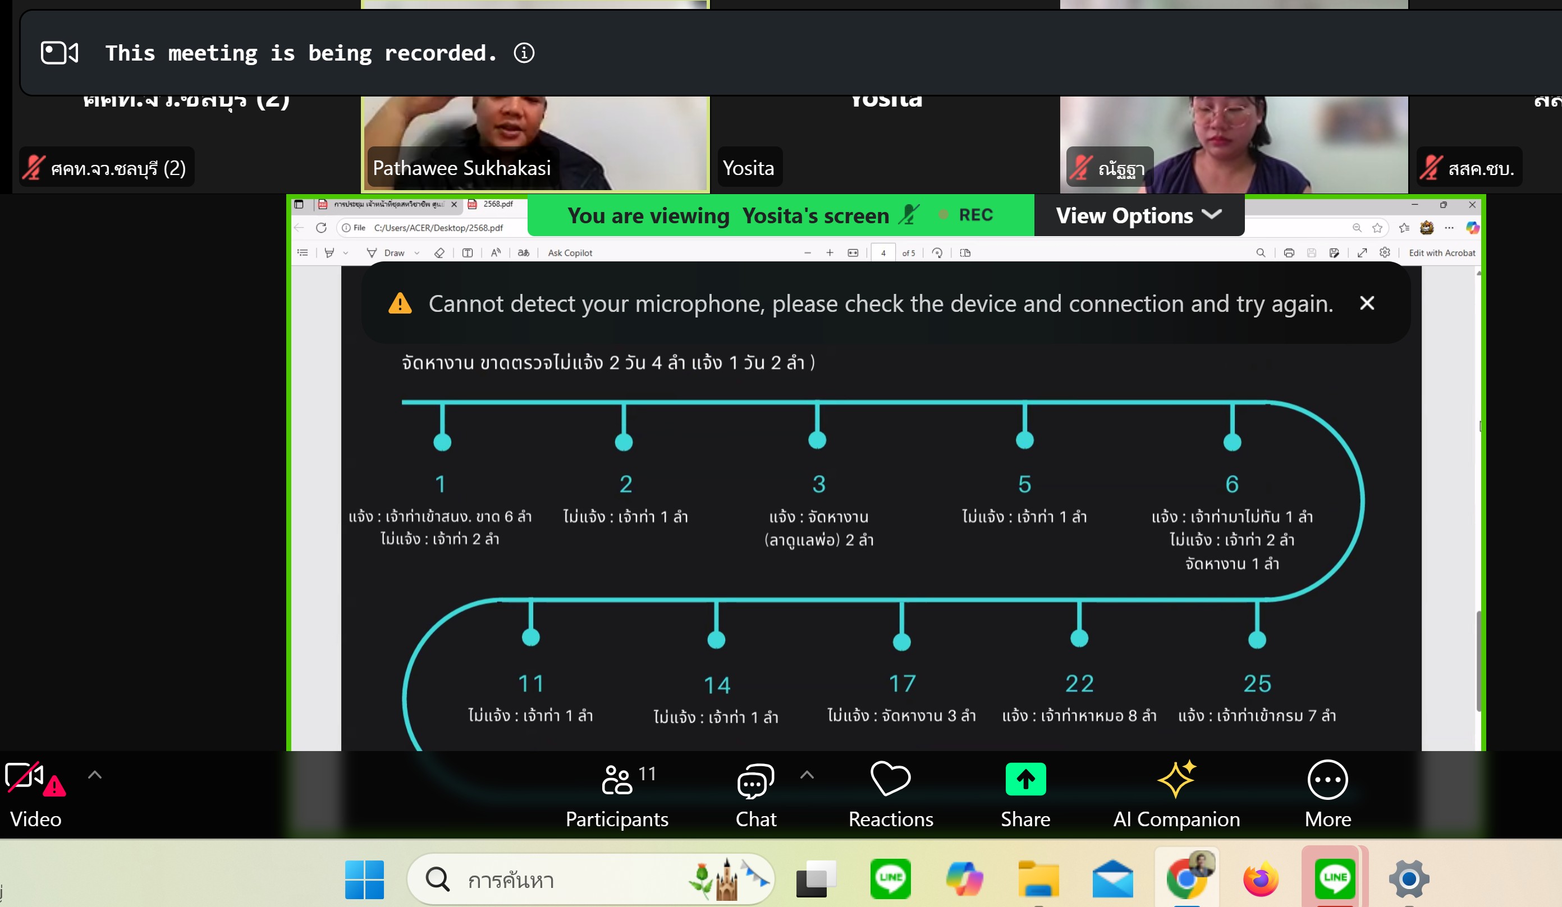The height and width of the screenshot is (907, 1562).
Task: Print the PDF document
Action: point(1289,253)
